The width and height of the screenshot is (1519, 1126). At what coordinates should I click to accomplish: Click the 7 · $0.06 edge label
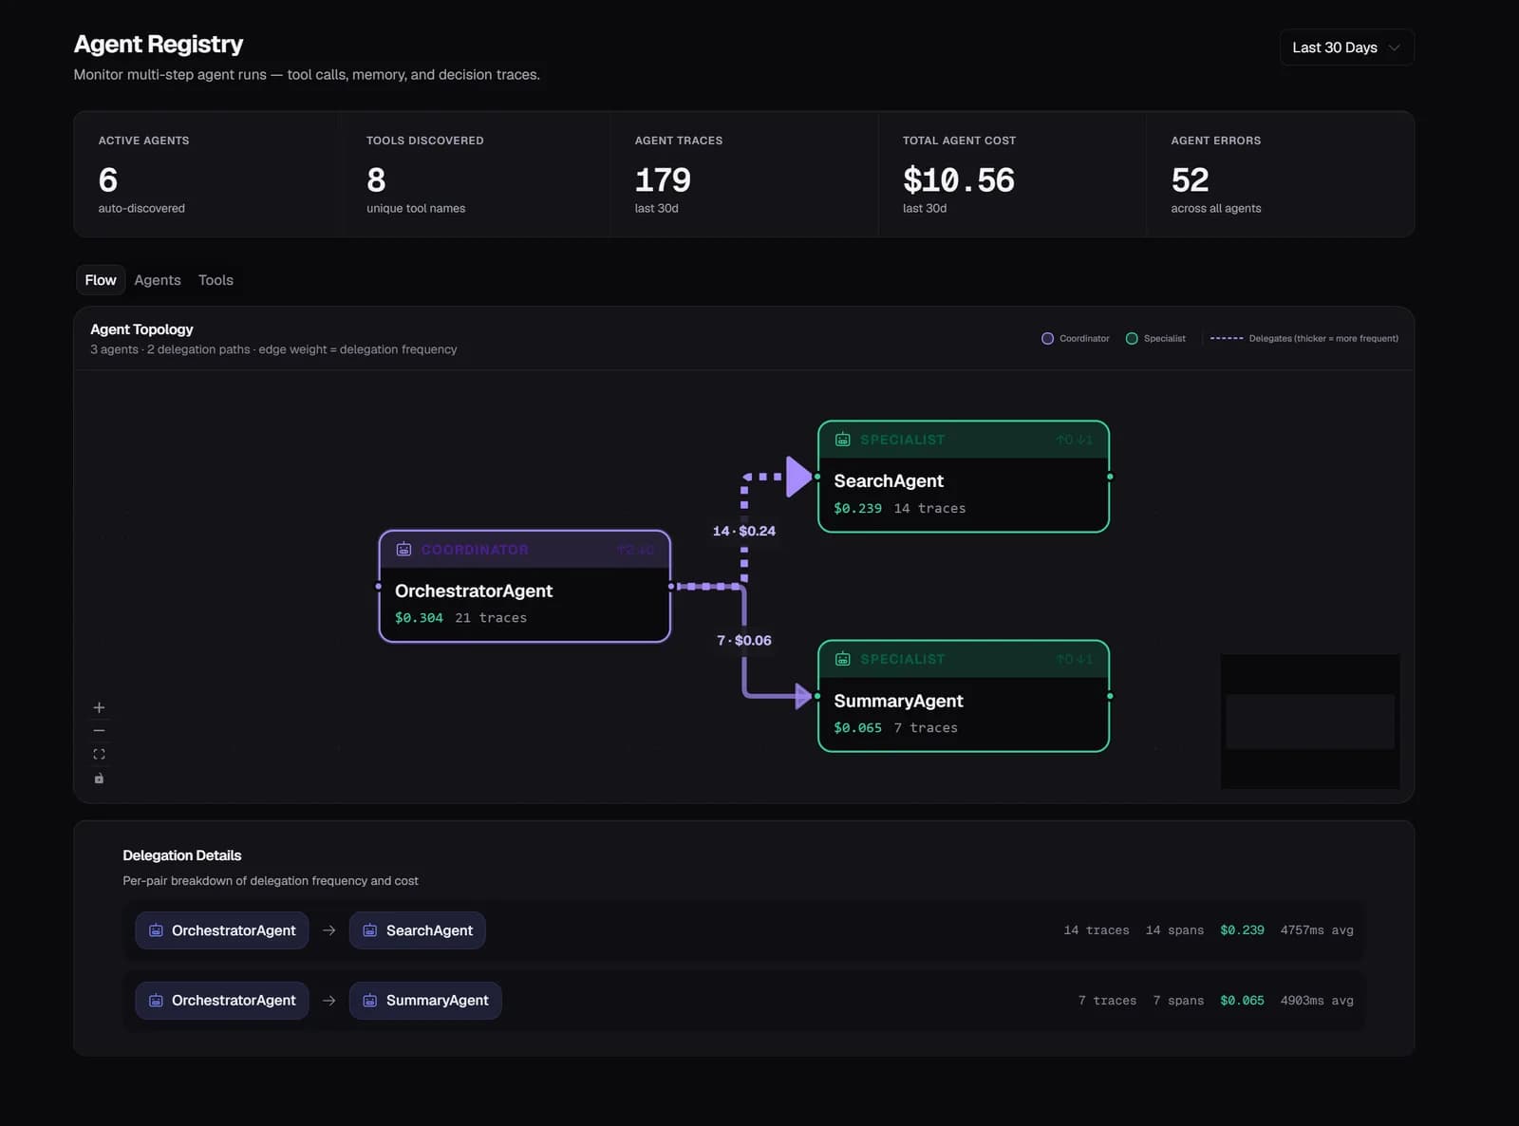click(744, 641)
